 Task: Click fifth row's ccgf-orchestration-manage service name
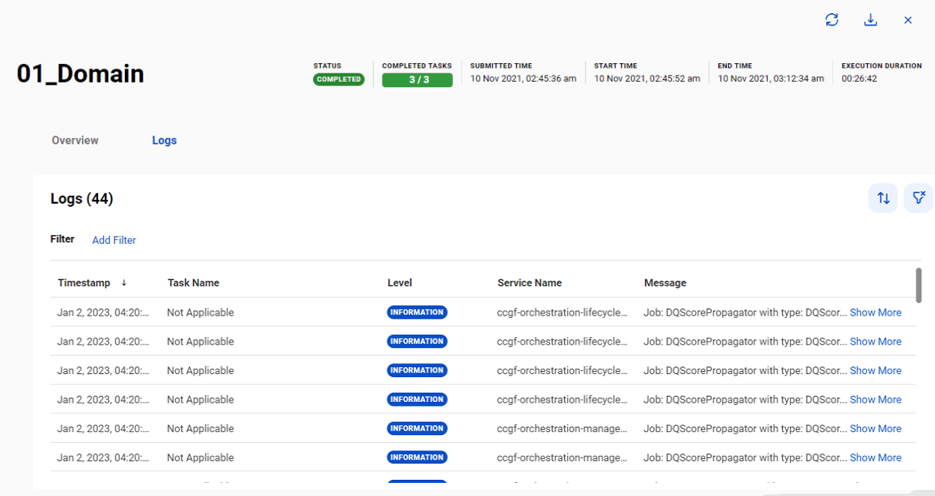(562, 429)
